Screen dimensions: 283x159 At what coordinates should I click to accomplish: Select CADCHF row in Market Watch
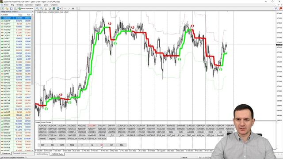(x=16, y=33)
